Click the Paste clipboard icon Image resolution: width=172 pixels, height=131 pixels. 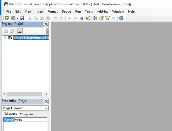(x=42, y=18)
